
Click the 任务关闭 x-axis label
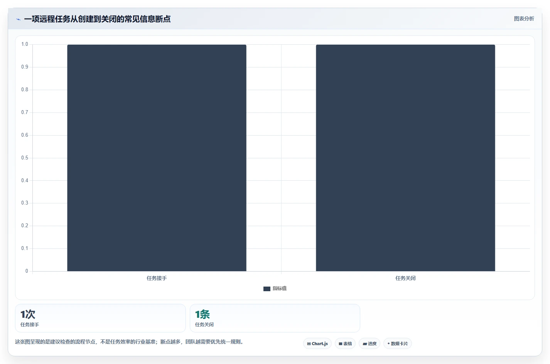[405, 278]
